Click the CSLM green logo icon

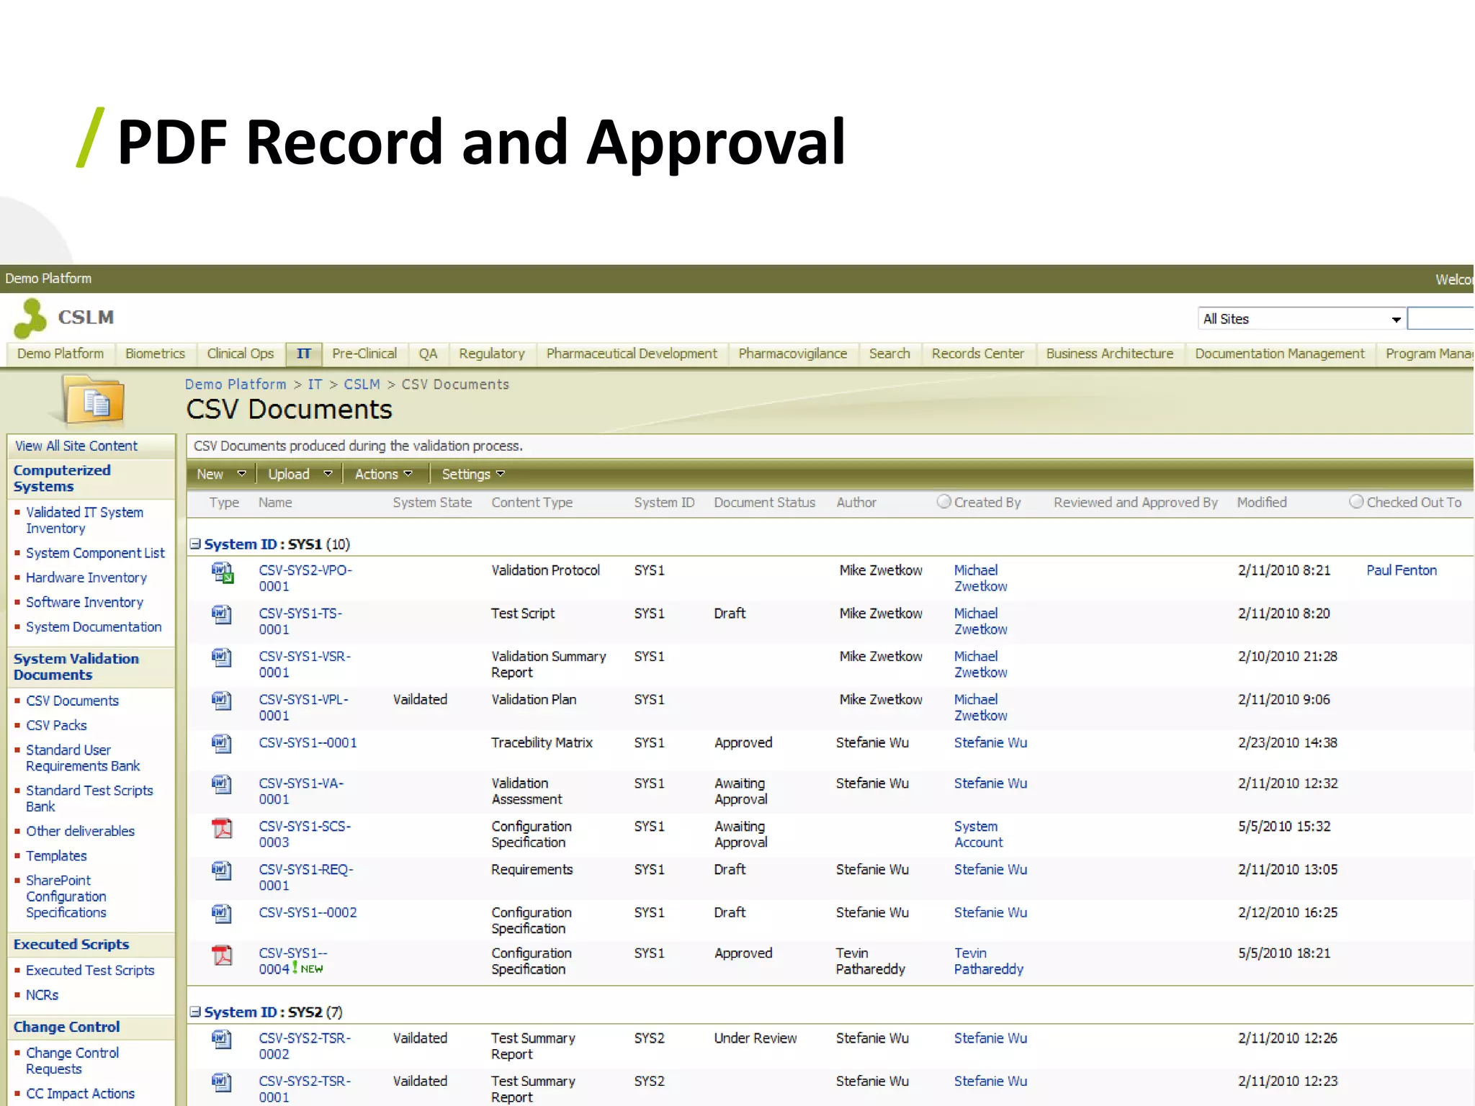30,319
